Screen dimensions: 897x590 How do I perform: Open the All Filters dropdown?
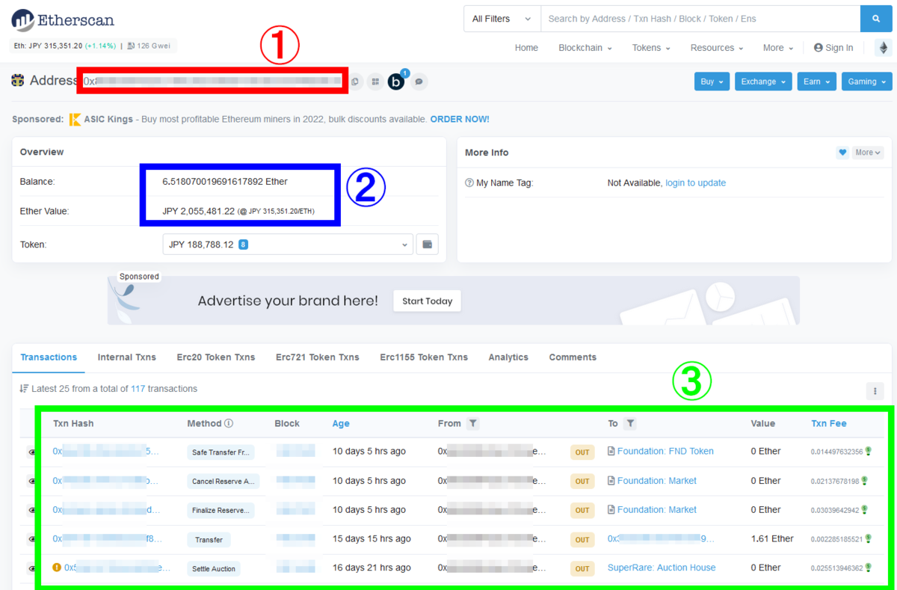[502, 19]
